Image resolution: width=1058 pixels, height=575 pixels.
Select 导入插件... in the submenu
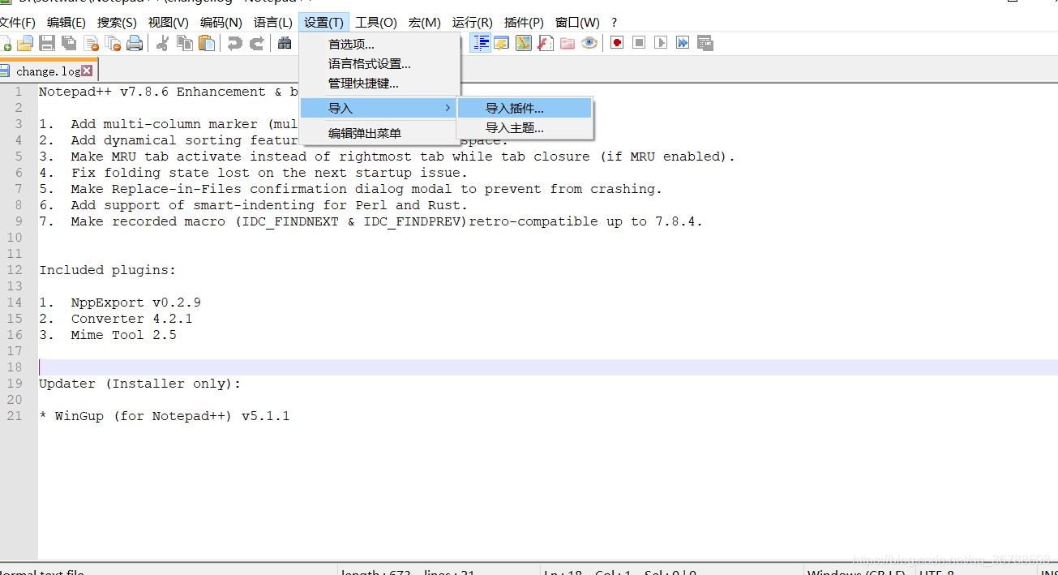(525, 108)
